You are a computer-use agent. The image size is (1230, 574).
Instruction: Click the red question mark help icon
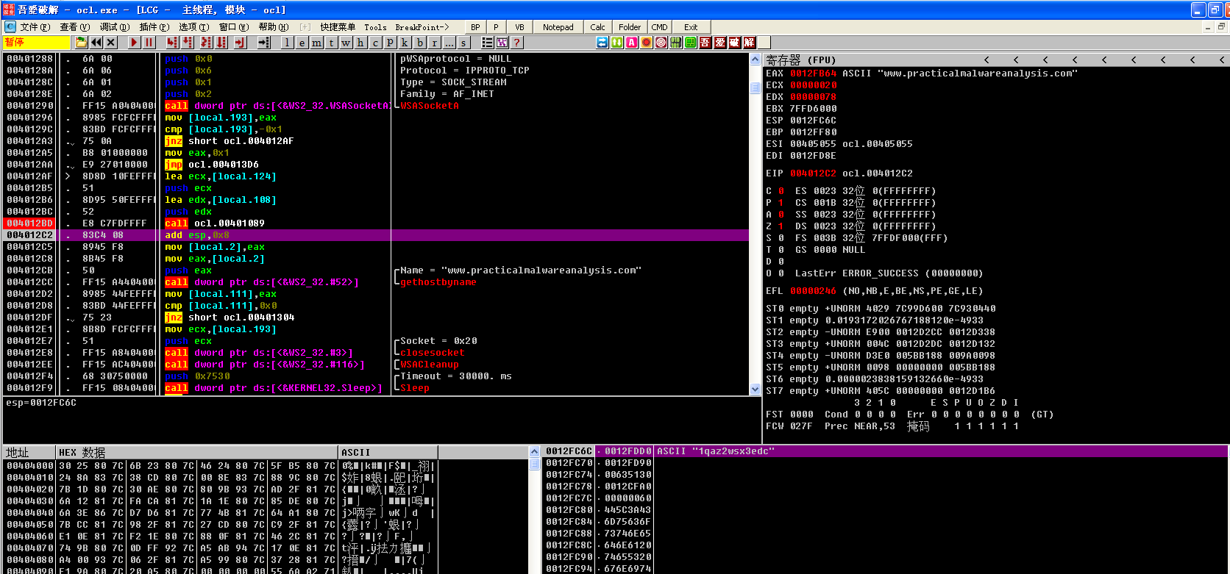pyautogui.click(x=516, y=43)
